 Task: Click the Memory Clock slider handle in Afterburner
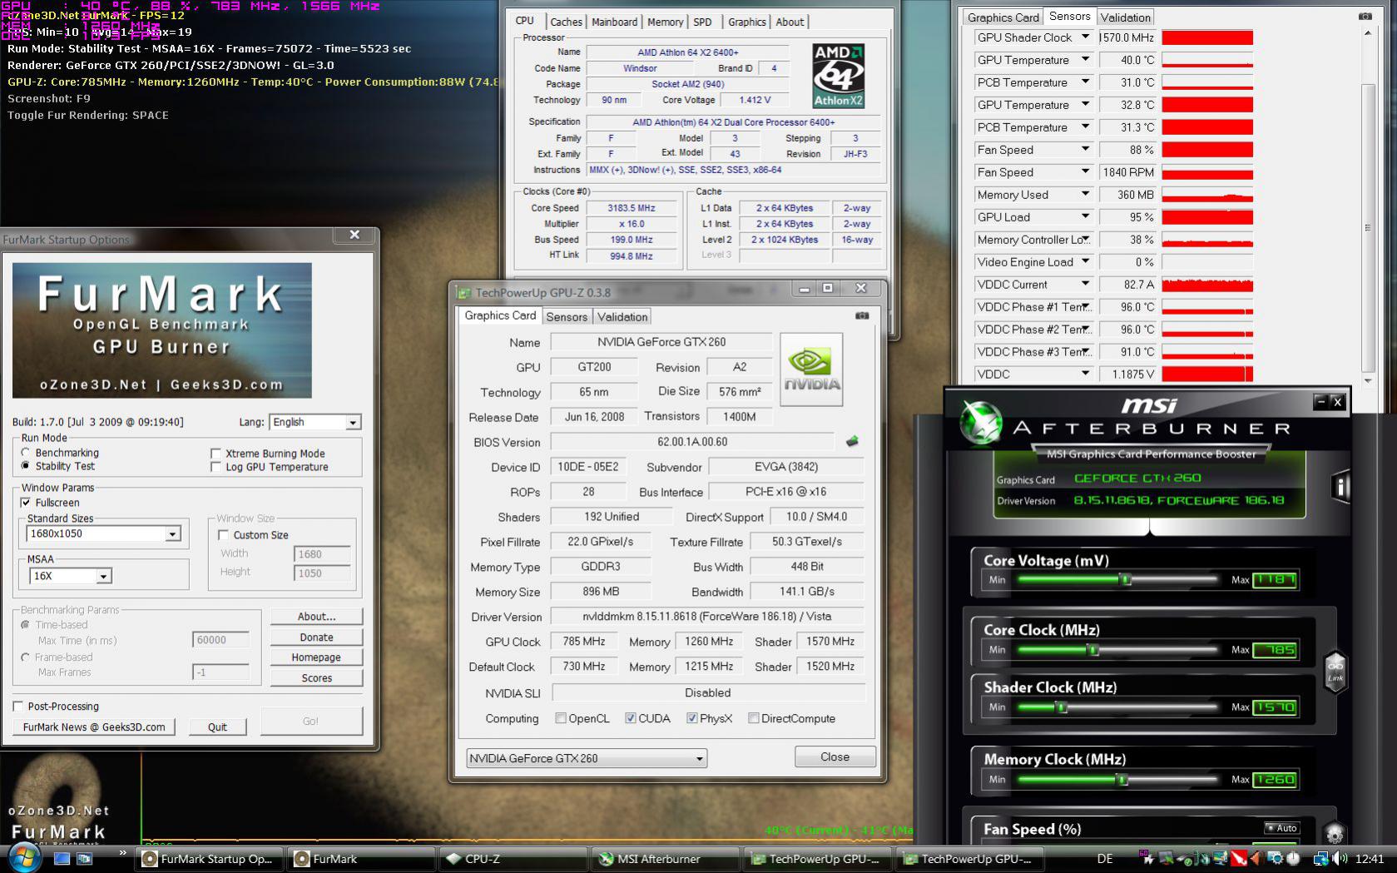pyautogui.click(x=1122, y=779)
